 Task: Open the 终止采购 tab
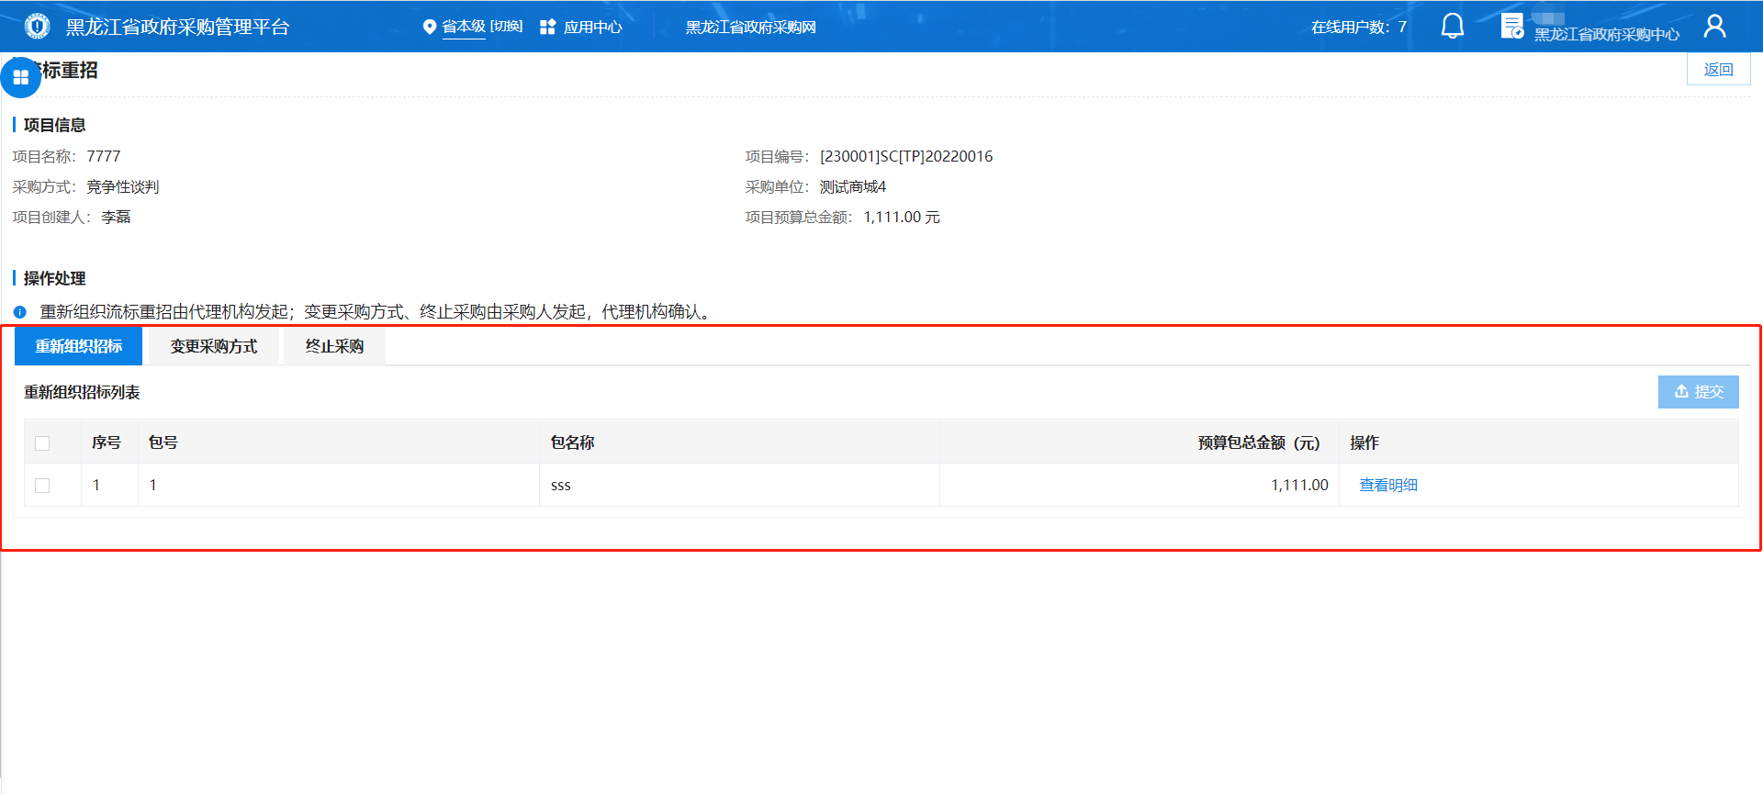click(x=334, y=346)
